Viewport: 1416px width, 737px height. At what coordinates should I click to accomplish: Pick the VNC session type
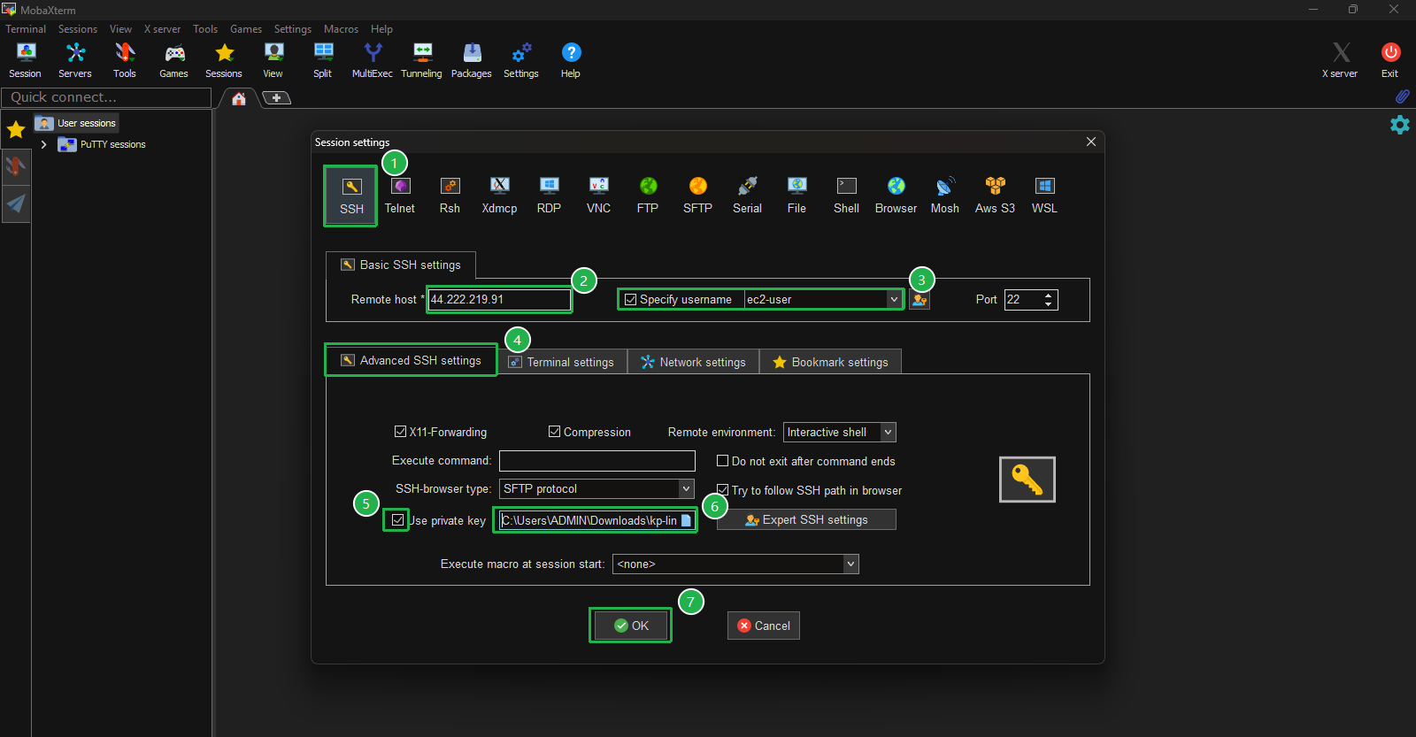pos(598,196)
